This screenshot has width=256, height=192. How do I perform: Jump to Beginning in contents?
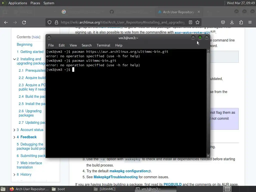point(24,44)
